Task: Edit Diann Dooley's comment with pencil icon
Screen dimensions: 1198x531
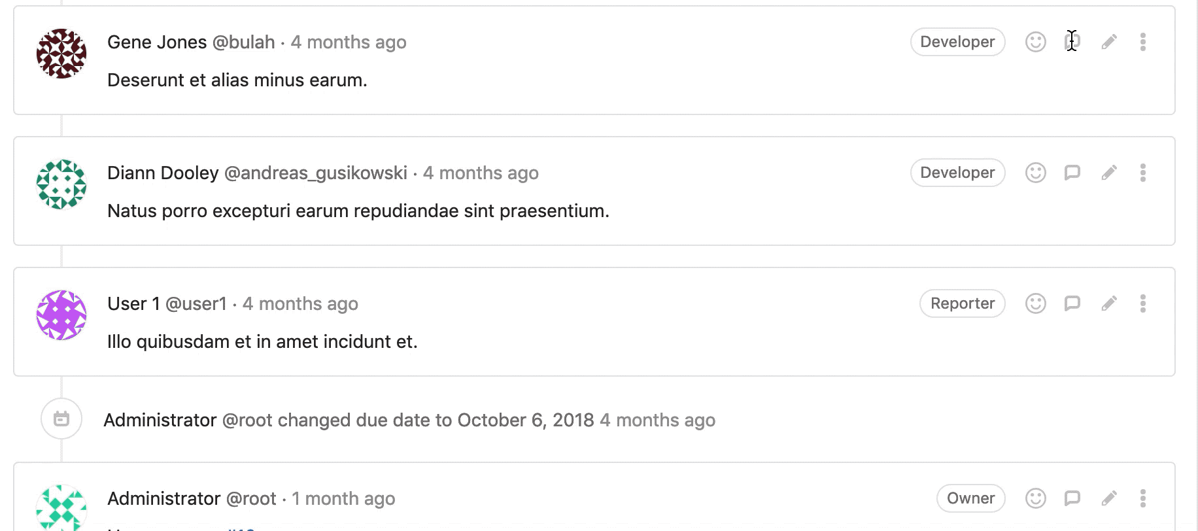Action: click(x=1108, y=172)
